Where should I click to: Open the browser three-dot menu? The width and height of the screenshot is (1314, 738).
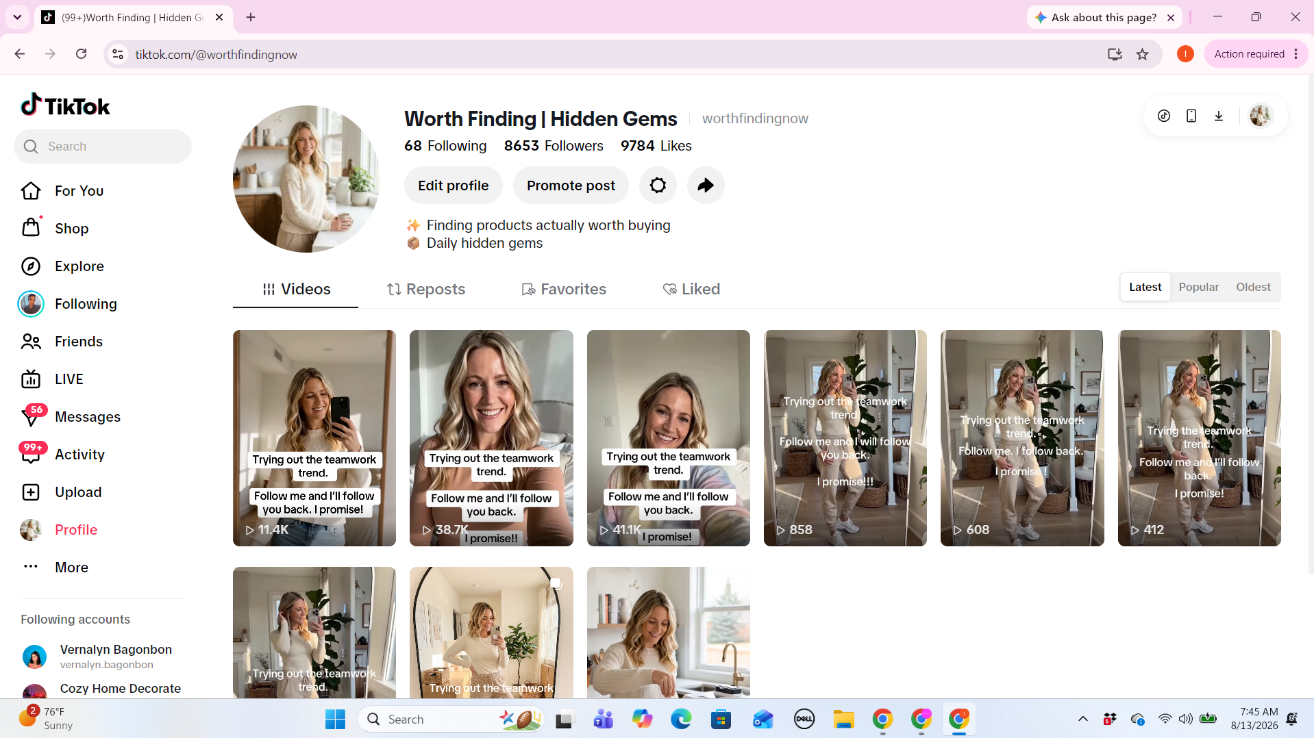click(x=1296, y=54)
